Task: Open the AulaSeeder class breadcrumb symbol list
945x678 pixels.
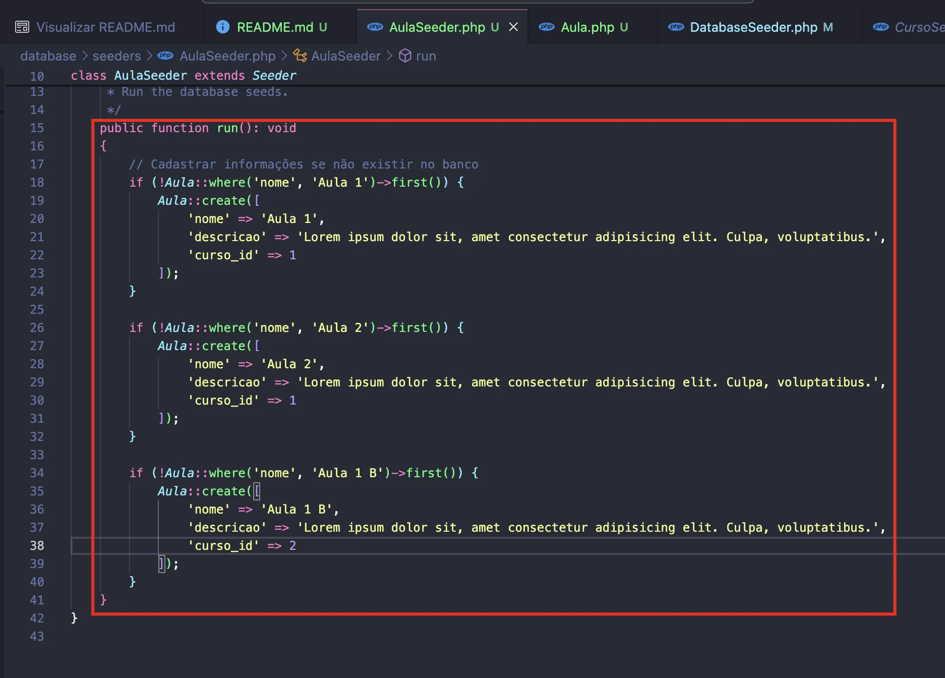Action: (x=346, y=56)
